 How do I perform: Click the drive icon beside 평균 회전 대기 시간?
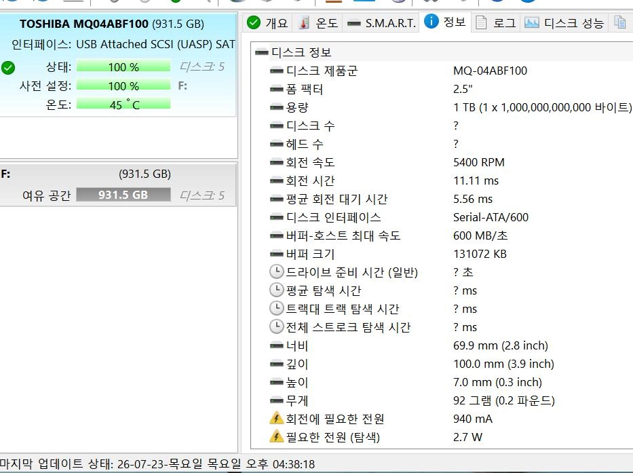[277, 199]
